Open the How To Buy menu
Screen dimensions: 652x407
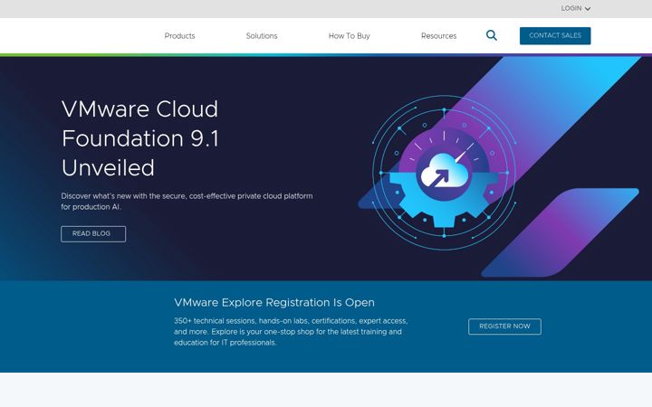point(350,35)
